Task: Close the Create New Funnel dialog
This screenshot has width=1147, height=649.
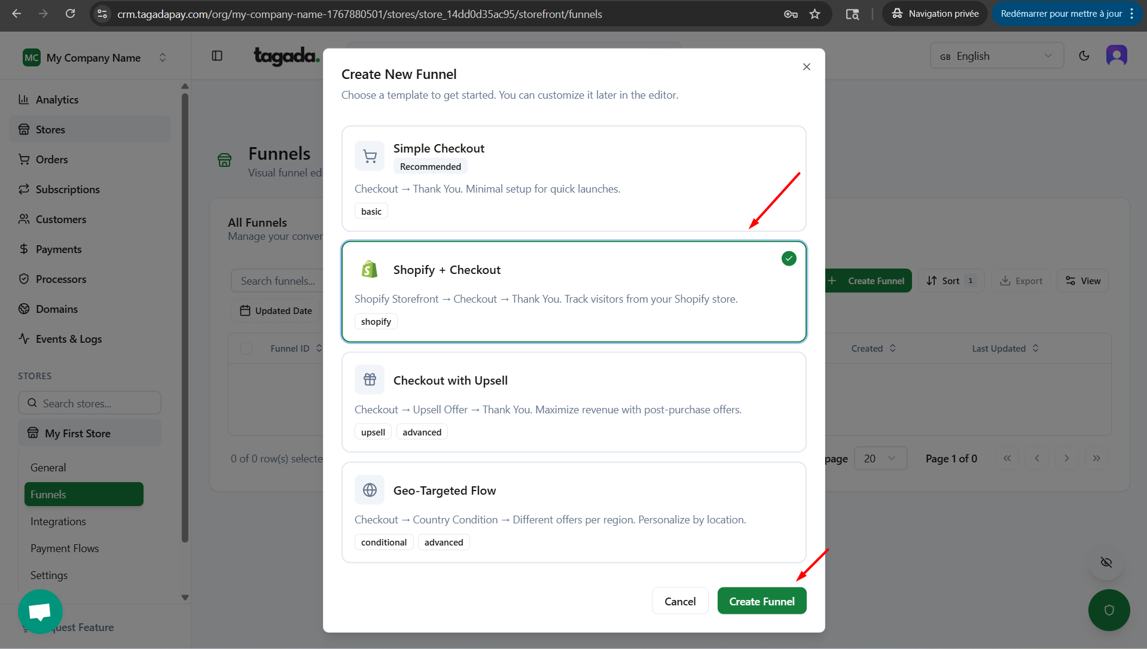Action: [806, 67]
